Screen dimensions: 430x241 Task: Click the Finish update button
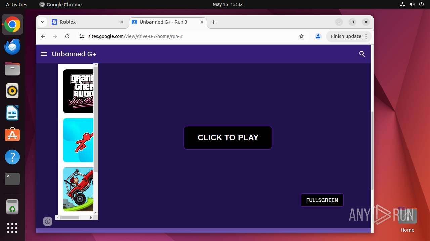point(346,36)
